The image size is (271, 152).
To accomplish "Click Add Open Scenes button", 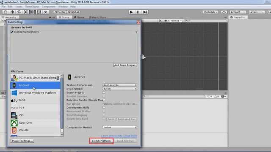I will (x=125, y=65).
